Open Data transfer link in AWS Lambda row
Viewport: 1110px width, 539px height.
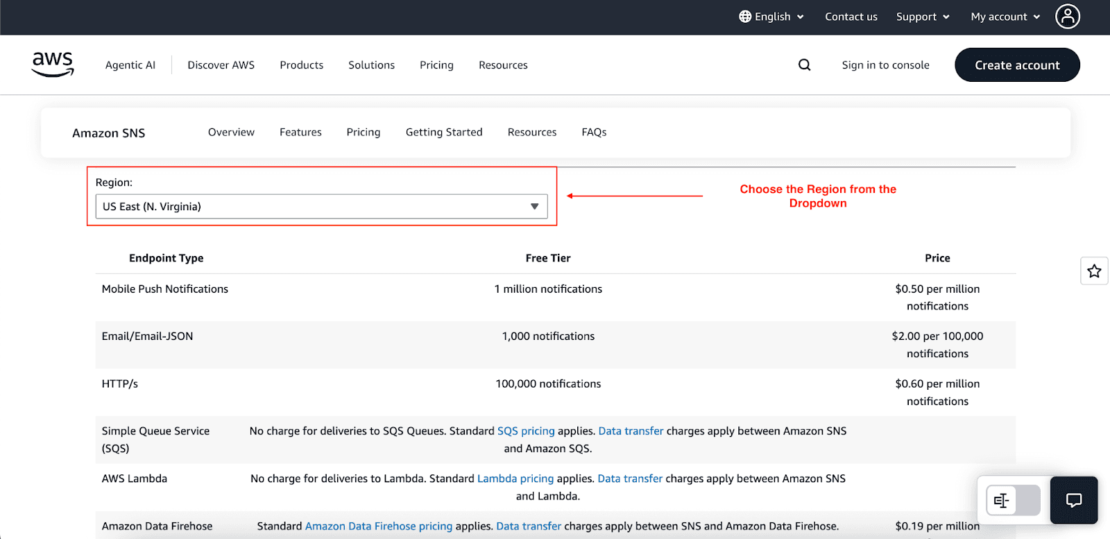coord(630,479)
